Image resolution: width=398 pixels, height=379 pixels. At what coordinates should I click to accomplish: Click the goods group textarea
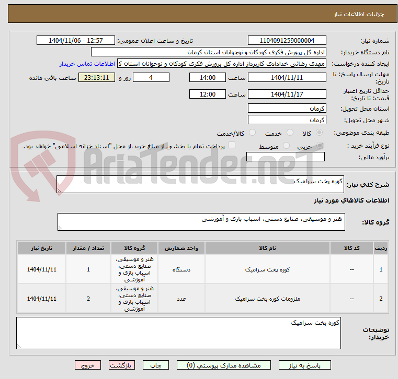click(201, 222)
